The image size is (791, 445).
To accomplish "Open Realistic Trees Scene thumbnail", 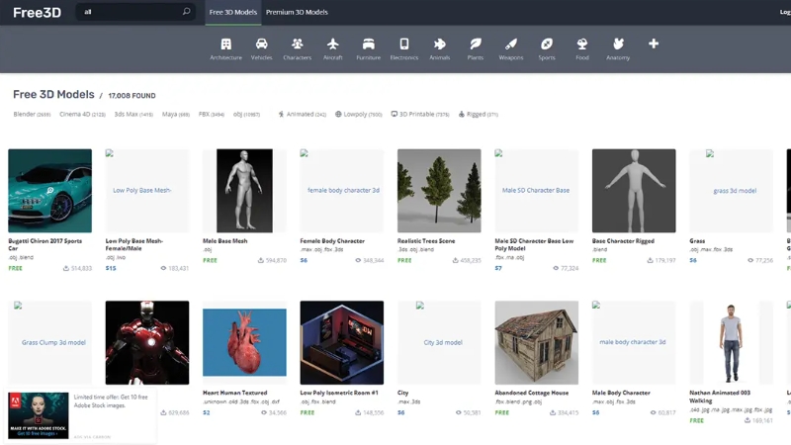I will click(439, 191).
